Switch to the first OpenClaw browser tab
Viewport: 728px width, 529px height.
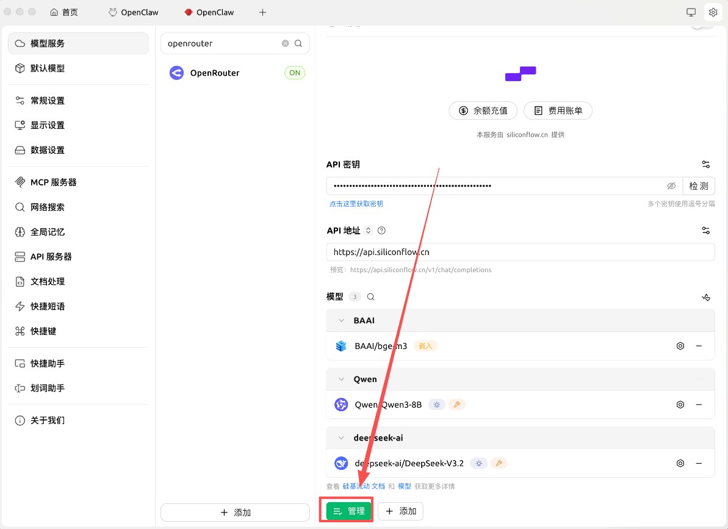[133, 12]
